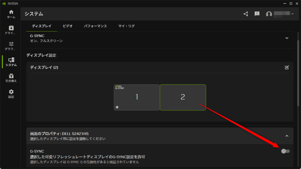This screenshot has height=169, width=301.
Task: Go to ドライバー (Drivers) in sidebar
Action: [11, 30]
